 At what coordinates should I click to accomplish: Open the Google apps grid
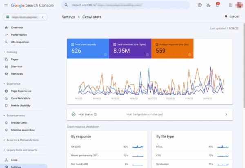coord(231,5)
